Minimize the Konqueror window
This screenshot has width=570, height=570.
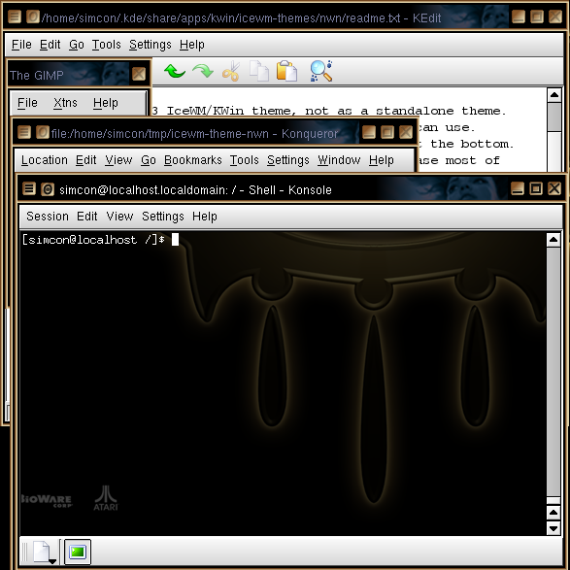point(369,132)
